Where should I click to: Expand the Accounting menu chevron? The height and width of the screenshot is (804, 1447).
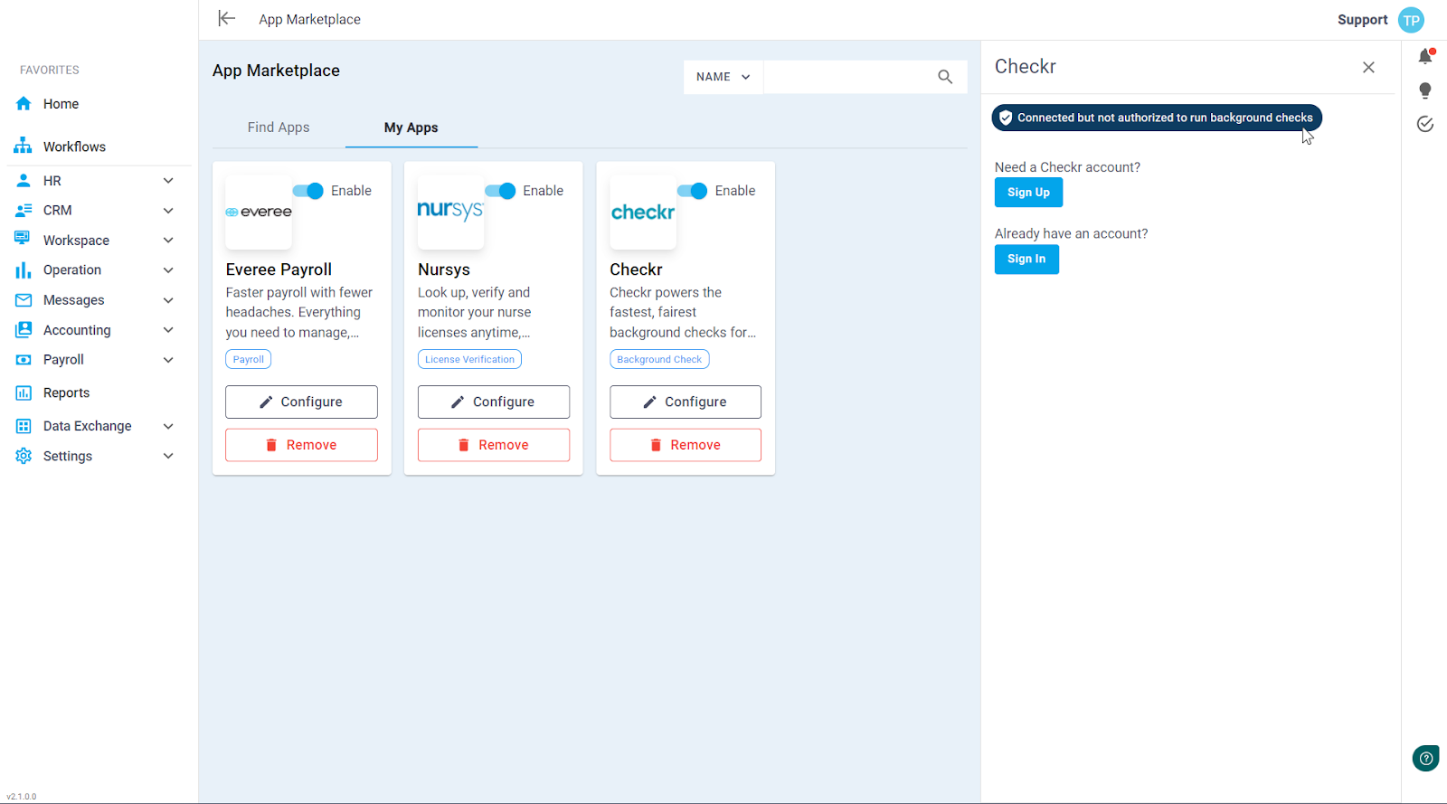168,330
